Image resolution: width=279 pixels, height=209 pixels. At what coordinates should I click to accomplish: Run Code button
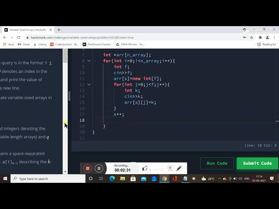coord(217,163)
